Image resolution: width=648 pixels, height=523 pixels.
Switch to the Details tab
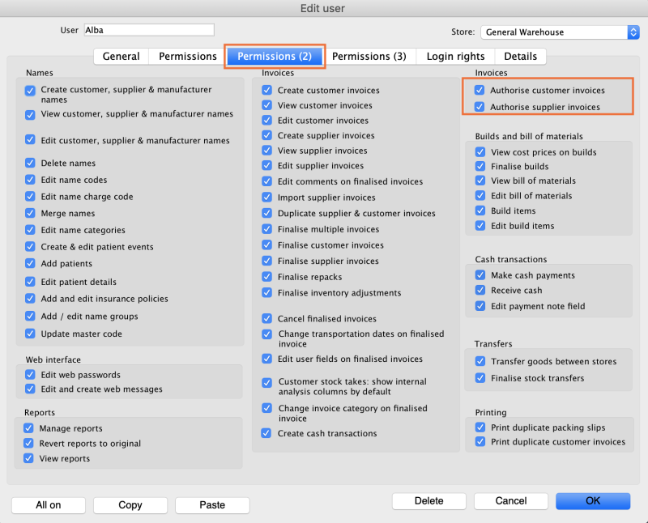(x=521, y=56)
